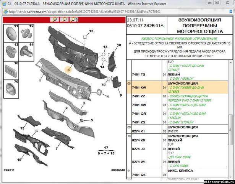Click callout number 6 on diagram
This screenshot has height=184, width=235.
point(36,131)
